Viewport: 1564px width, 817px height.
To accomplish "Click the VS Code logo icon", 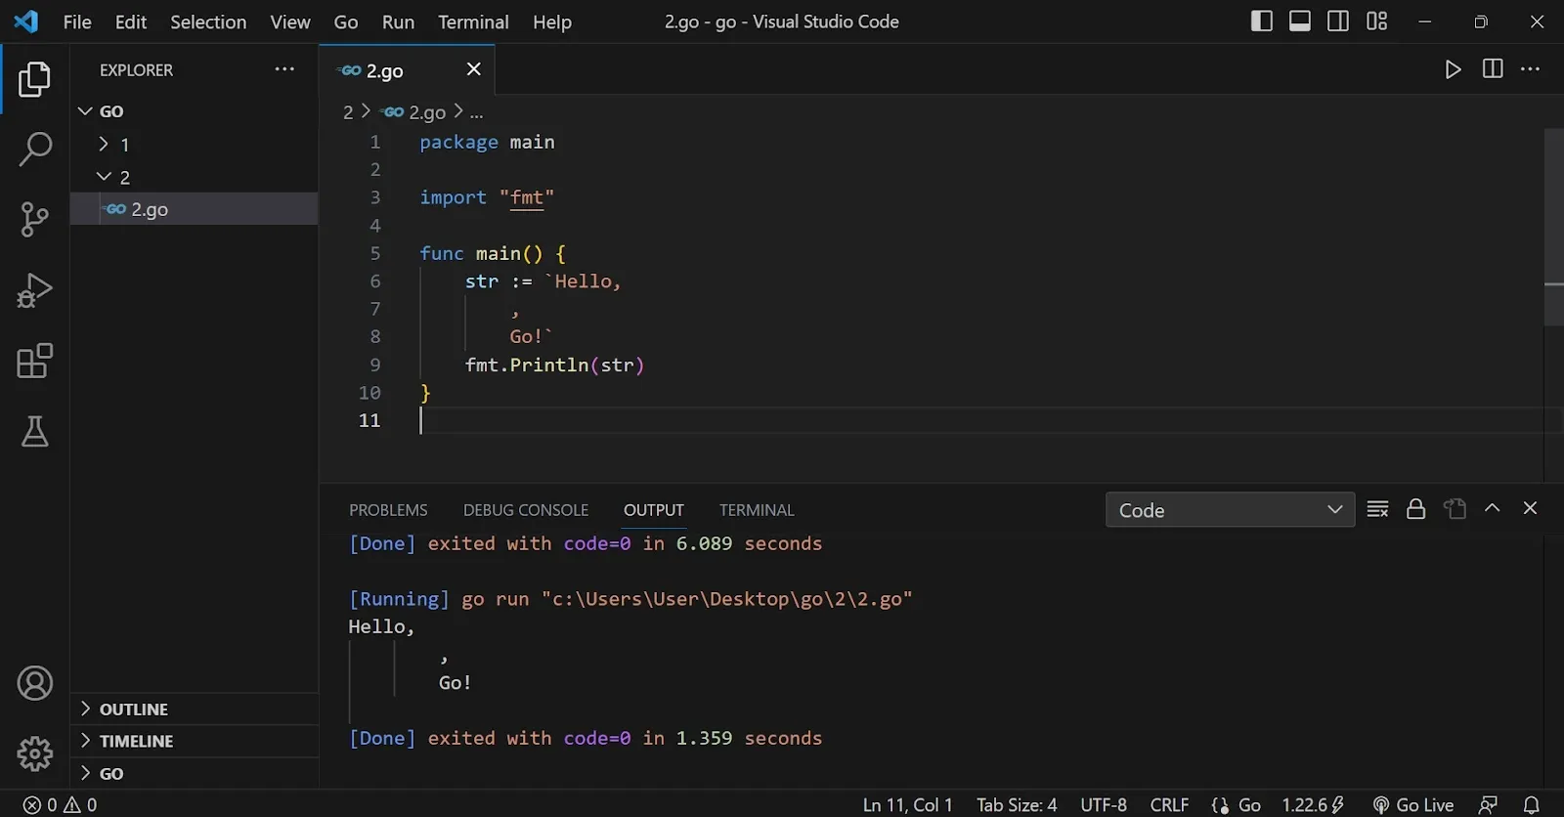I will tap(26, 21).
